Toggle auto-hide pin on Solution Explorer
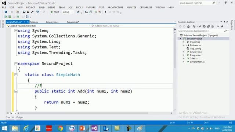The width and height of the screenshot is (235, 132). point(224,22)
